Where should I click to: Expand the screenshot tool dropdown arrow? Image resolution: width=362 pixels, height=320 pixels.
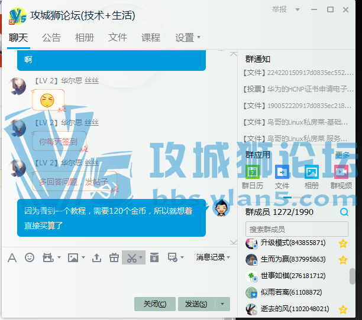tap(141, 257)
